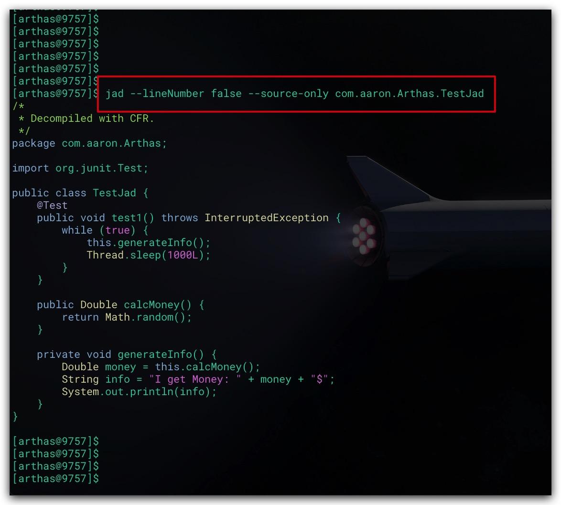Click the jad command text in the red box
The height and width of the screenshot is (505, 561).
294,94
